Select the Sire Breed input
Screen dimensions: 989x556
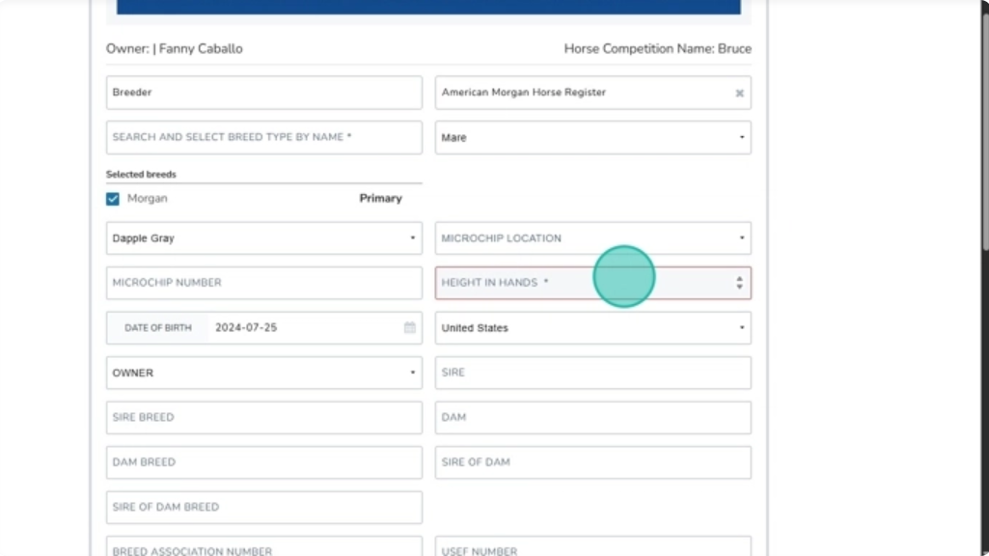(263, 417)
